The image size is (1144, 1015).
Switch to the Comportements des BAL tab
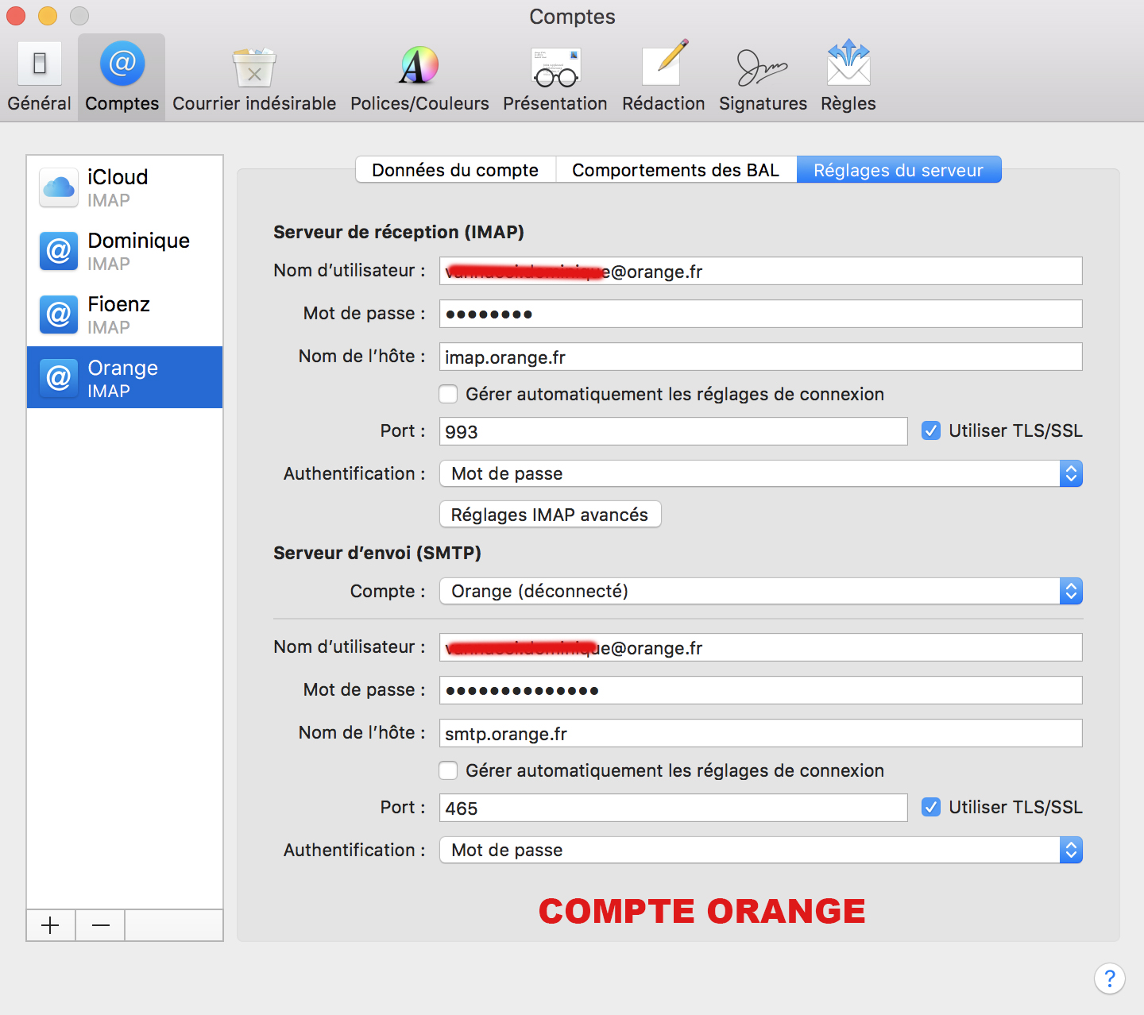tap(675, 170)
